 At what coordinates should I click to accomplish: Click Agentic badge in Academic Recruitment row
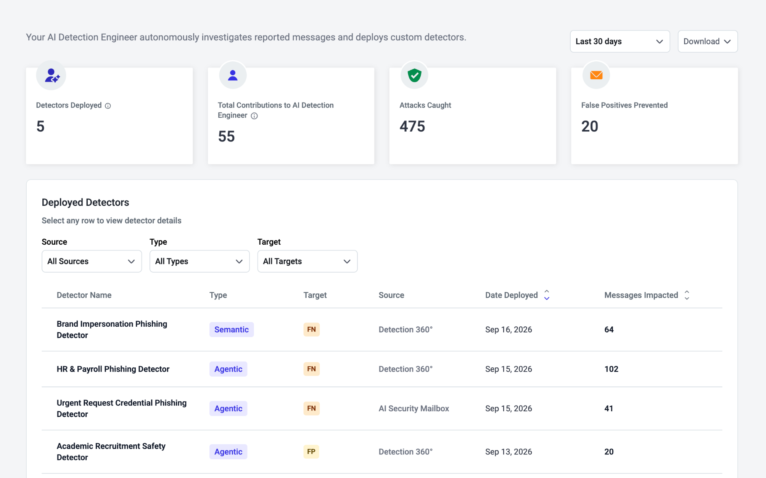(x=228, y=452)
